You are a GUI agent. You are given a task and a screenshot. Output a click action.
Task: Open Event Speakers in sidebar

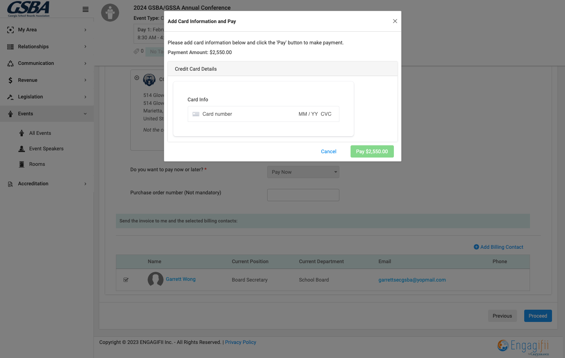point(46,149)
